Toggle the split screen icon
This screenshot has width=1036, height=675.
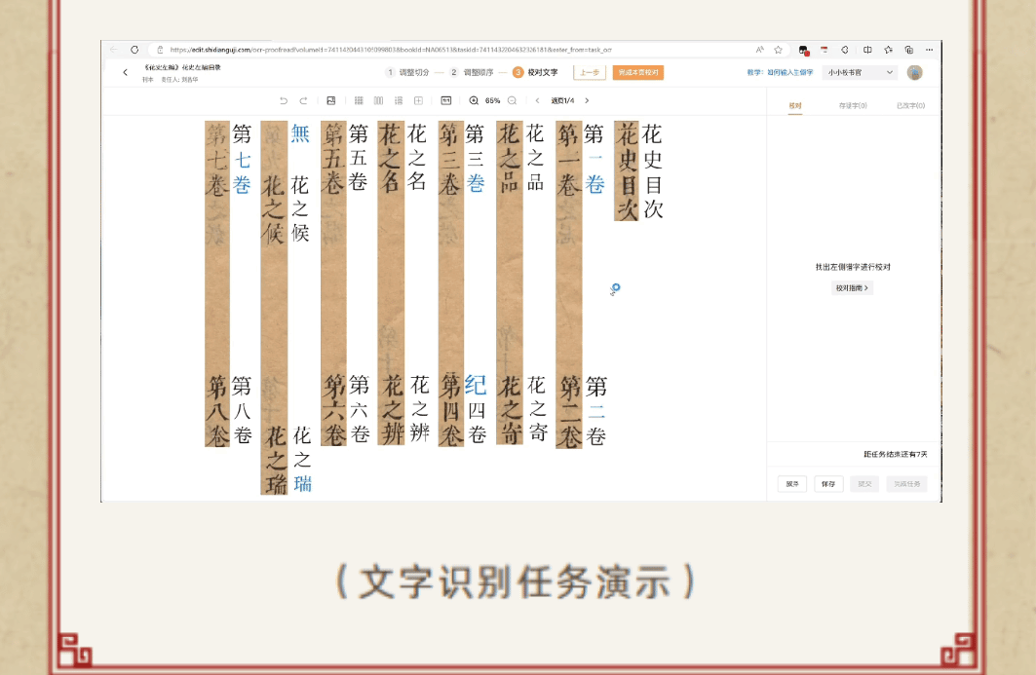click(866, 50)
